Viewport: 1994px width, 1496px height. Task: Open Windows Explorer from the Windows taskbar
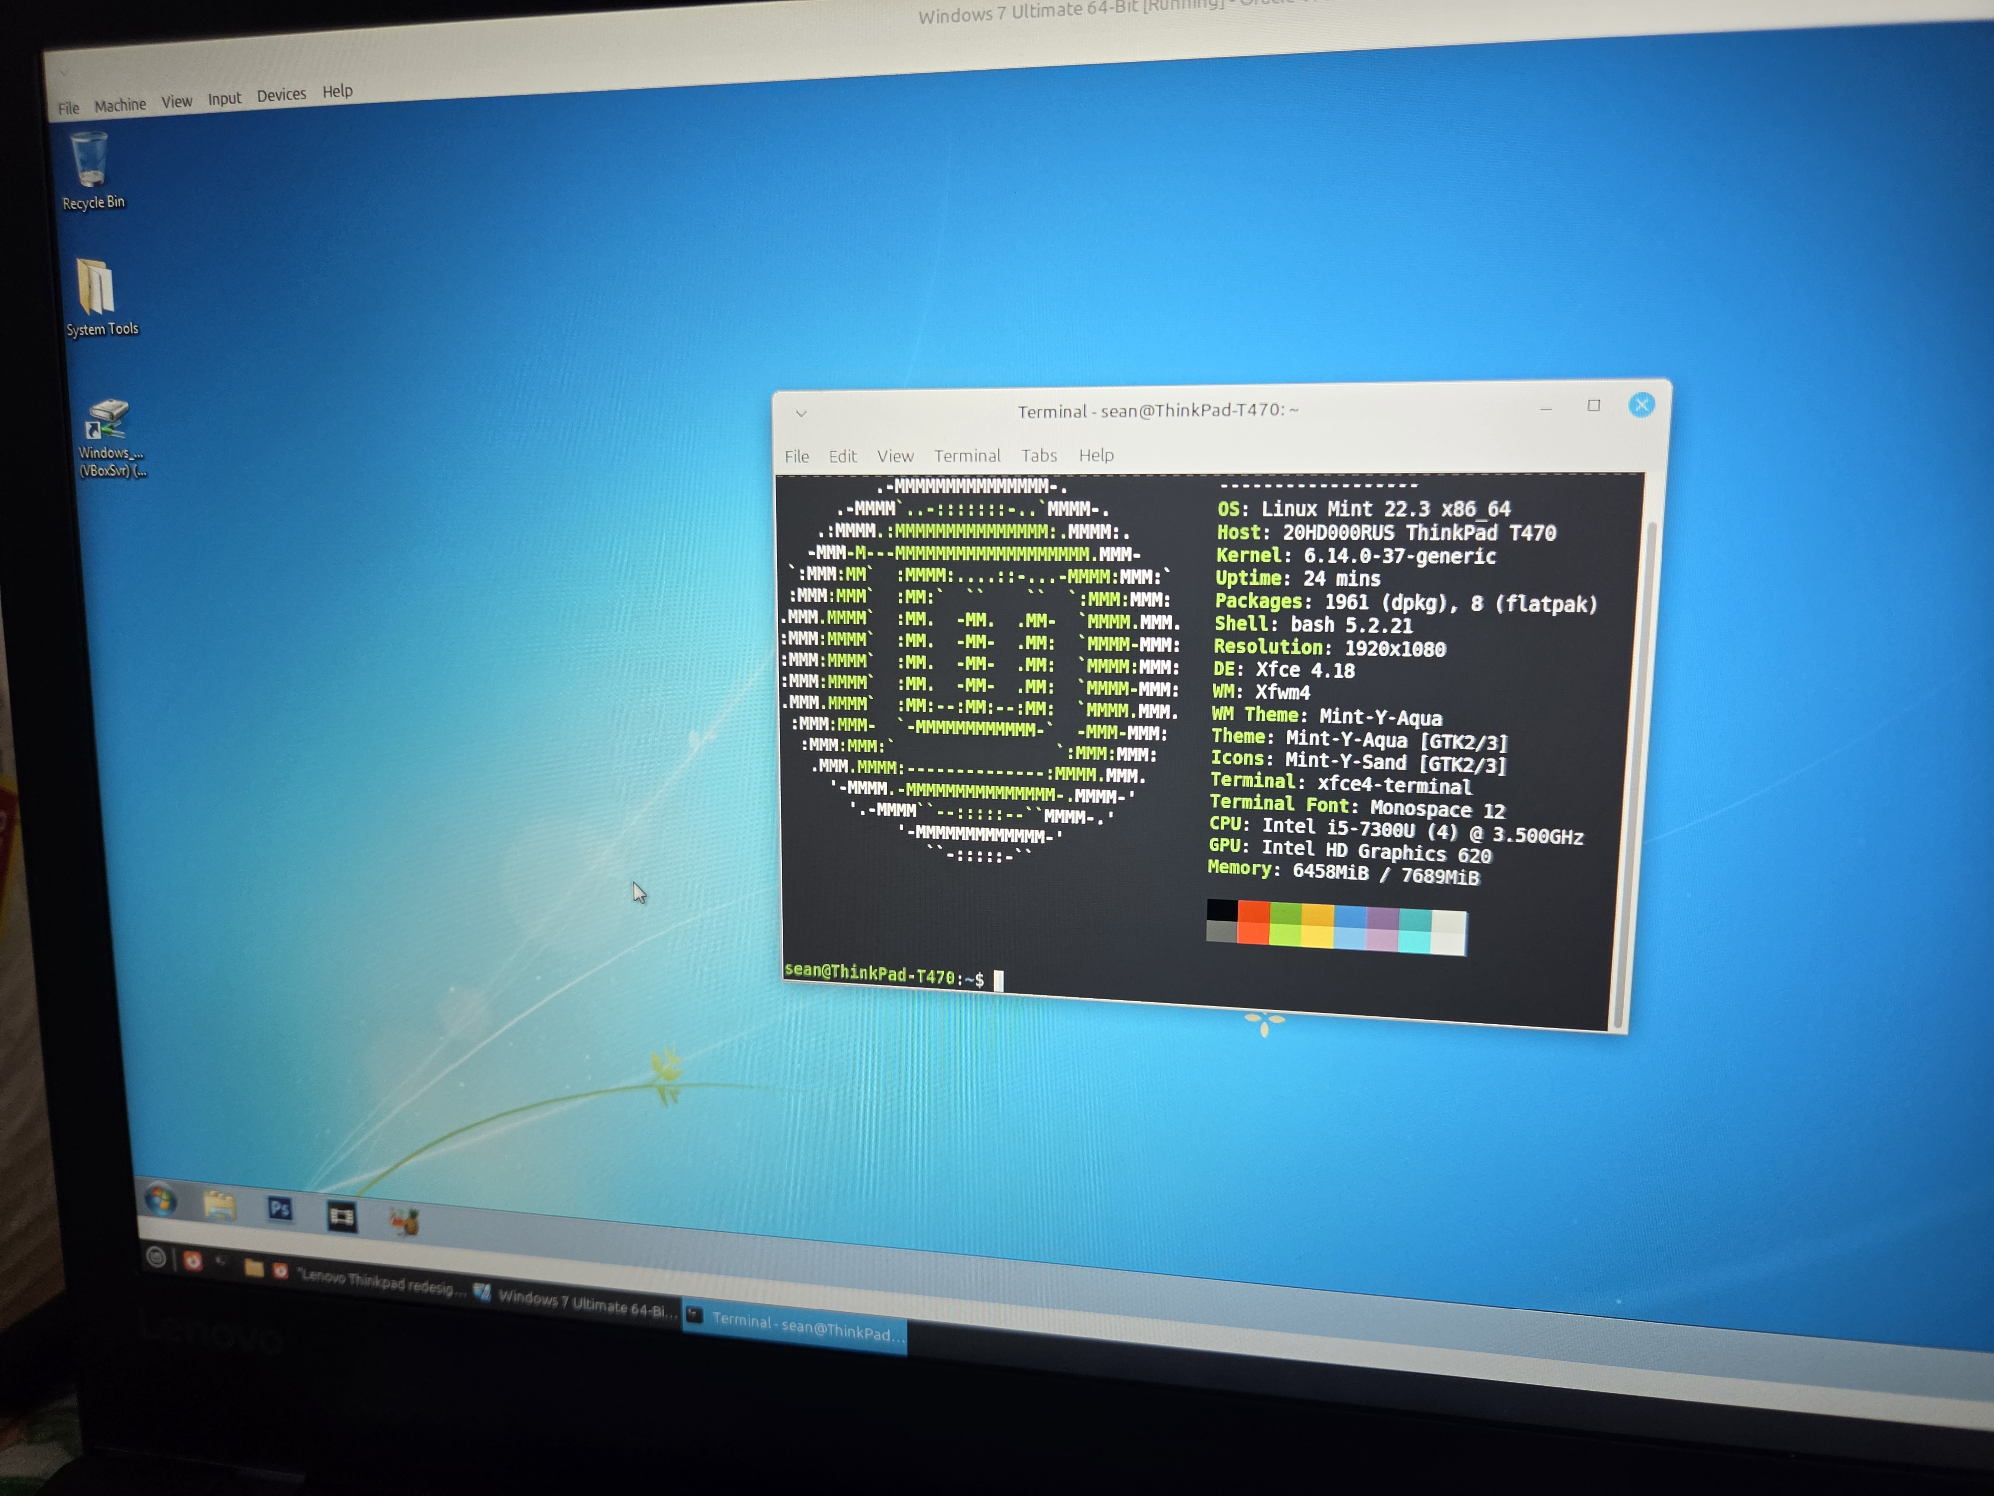point(219,1206)
